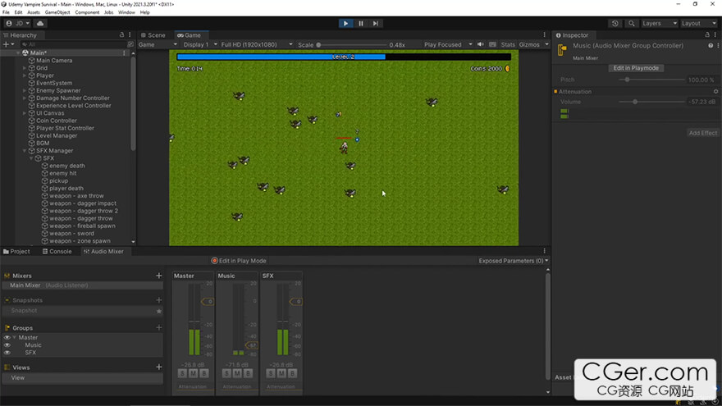Open Attenuation settings gear icon
Viewport: 722px width, 406px height.
click(715, 92)
